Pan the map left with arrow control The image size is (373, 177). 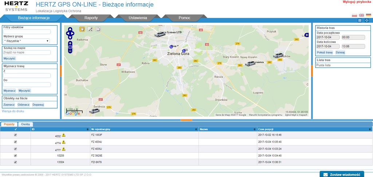[x=67, y=33]
